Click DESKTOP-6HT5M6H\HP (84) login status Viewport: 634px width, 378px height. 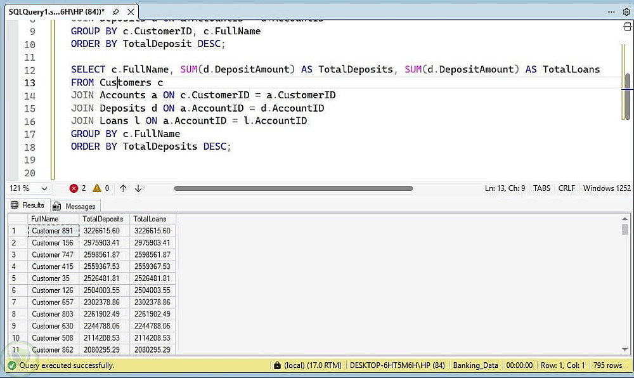(397, 365)
